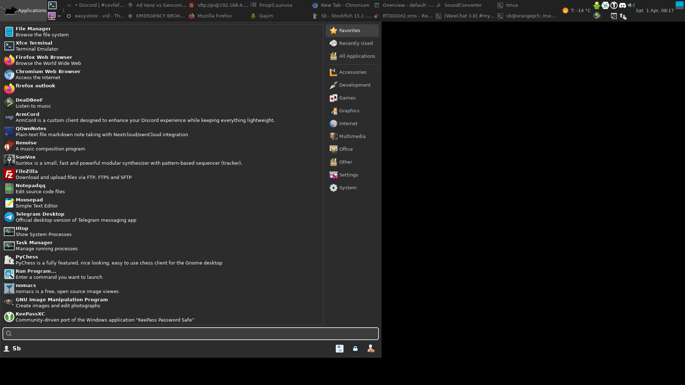
Task: Open the Other category
Action: (x=352, y=162)
